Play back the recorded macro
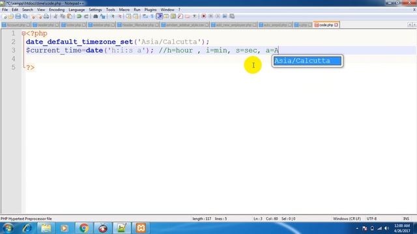The image size is (417, 234). pos(218,16)
